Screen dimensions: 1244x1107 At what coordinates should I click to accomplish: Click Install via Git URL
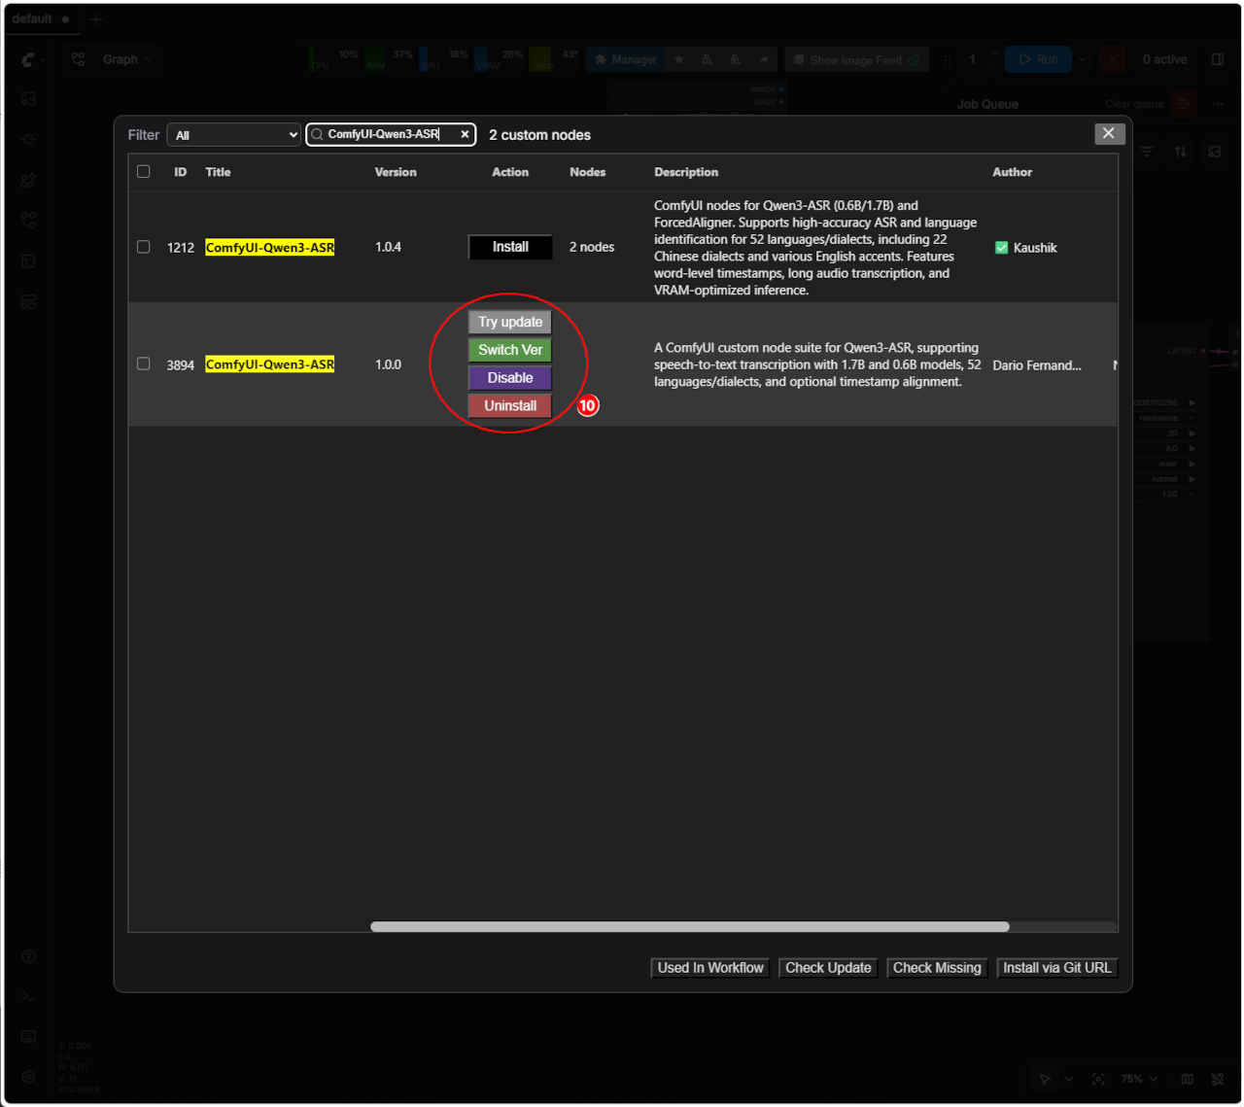pyautogui.click(x=1057, y=968)
